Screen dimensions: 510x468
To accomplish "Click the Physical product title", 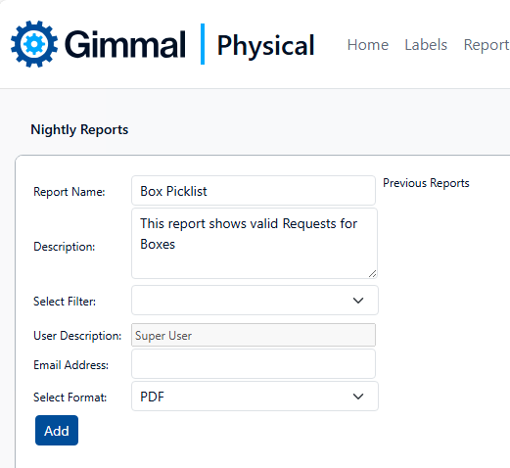I will (x=265, y=46).
